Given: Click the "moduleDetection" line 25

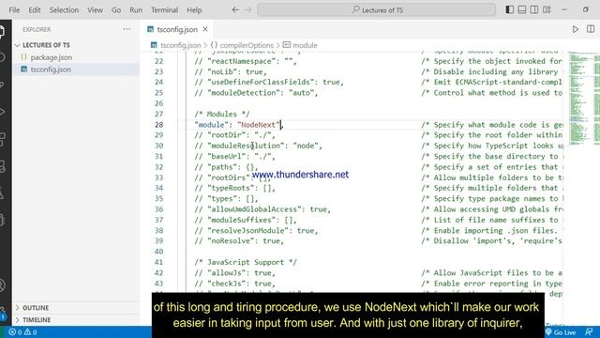Looking at the screenshot, I should 256,93.
